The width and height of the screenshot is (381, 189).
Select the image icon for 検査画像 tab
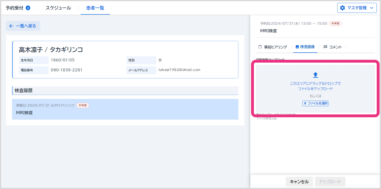pos(297,47)
